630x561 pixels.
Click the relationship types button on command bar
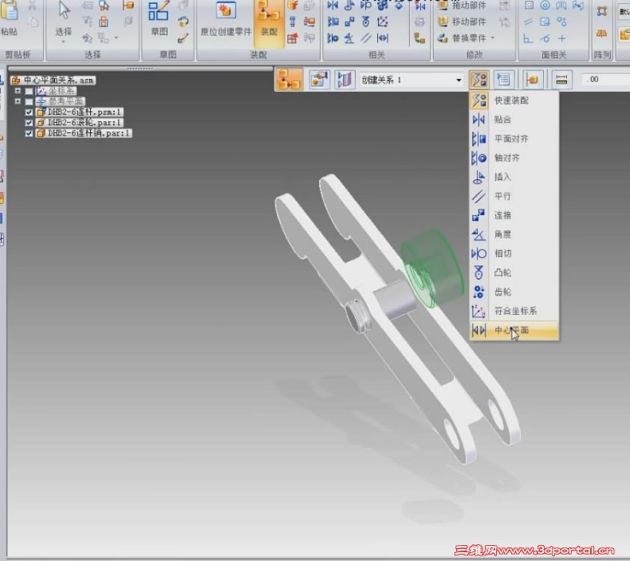479,80
